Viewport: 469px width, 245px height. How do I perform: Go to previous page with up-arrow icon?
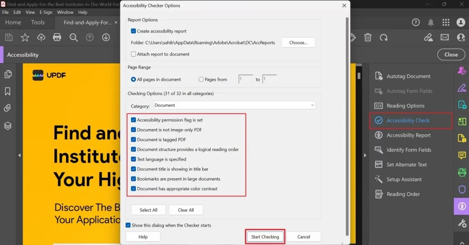(90, 38)
